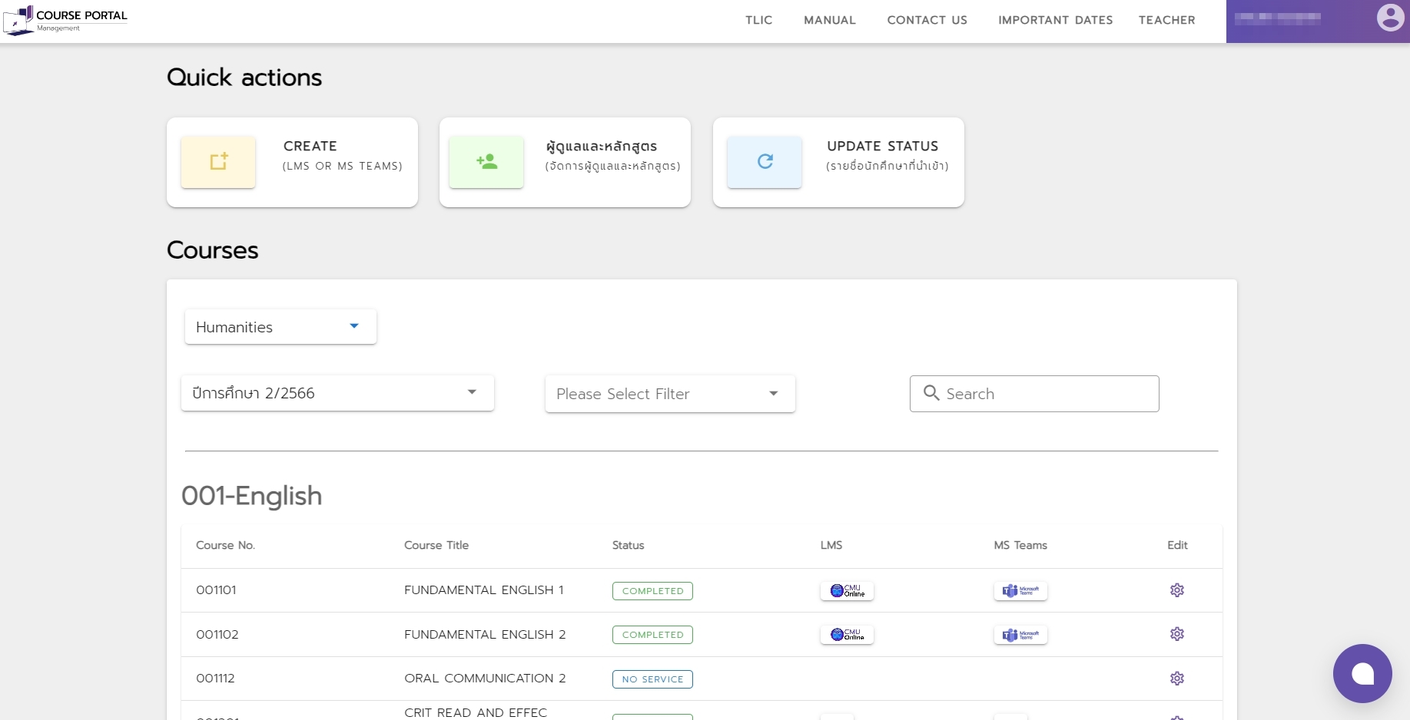
Task: Expand the Please Select Filter dropdown
Action: click(669, 394)
